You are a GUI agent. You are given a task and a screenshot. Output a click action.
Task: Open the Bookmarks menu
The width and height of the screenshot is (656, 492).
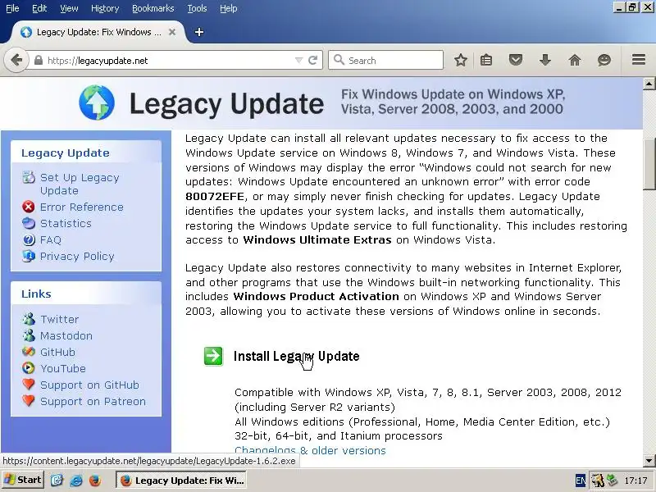pos(153,8)
